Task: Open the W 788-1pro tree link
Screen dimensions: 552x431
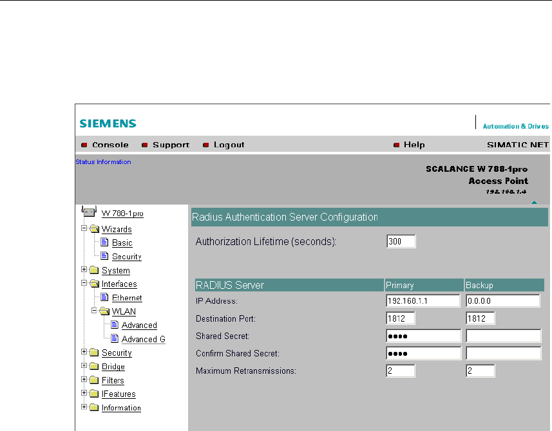Action: [x=122, y=214]
